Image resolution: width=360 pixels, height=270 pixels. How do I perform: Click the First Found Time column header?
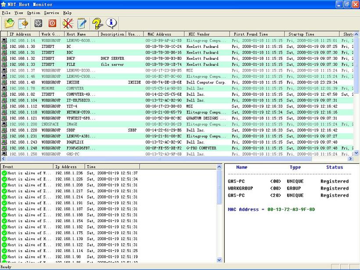click(x=251, y=34)
